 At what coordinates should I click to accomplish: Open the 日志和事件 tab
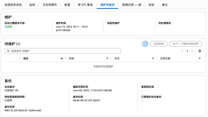tap(50, 5)
